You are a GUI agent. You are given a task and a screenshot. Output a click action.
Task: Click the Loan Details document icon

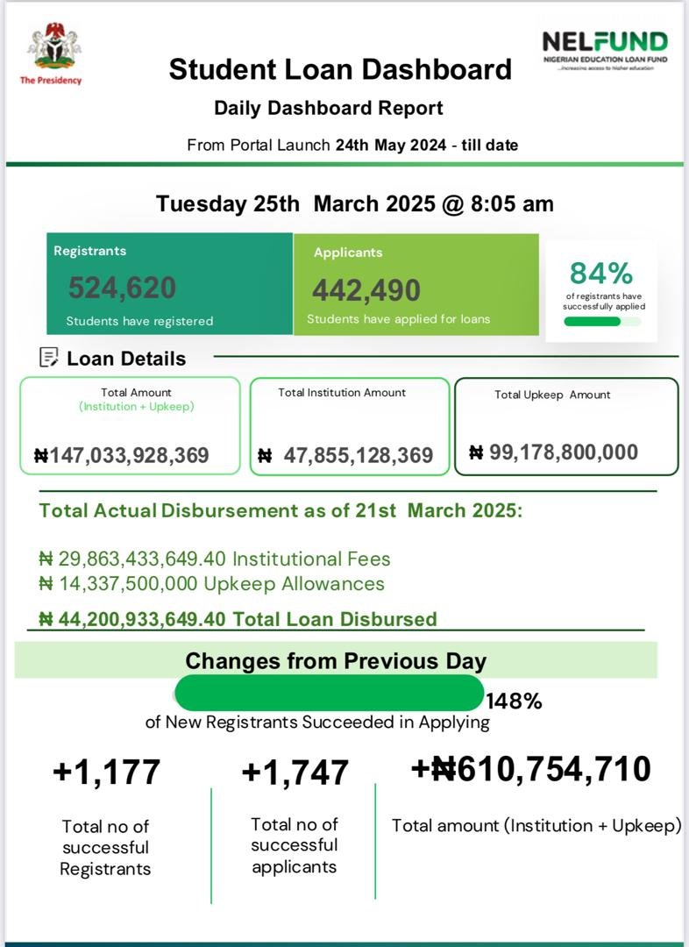pyautogui.click(x=50, y=358)
